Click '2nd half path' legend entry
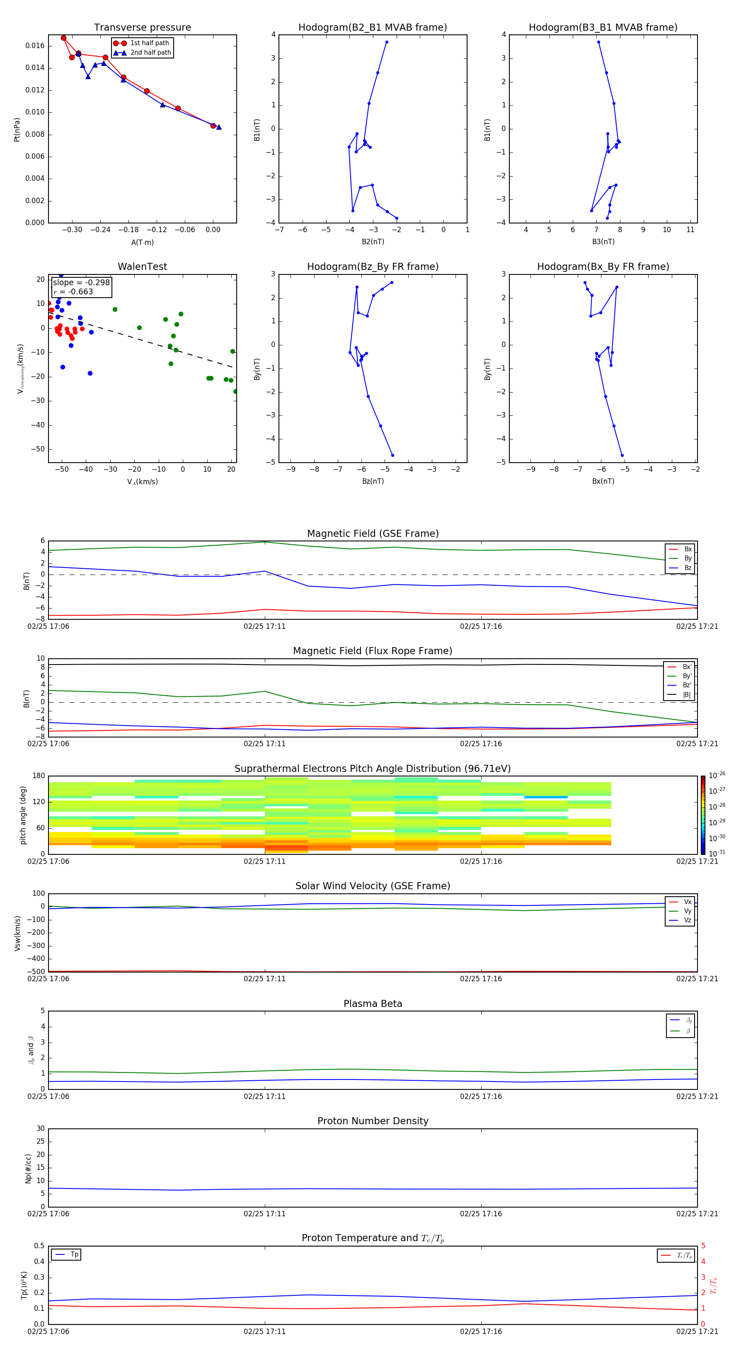The width and height of the screenshot is (746, 1368). [x=142, y=53]
